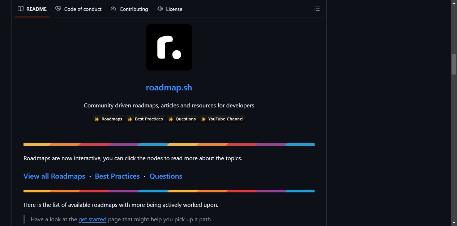Click sparkle icon on Questions badge
457x226 pixels.
point(171,119)
